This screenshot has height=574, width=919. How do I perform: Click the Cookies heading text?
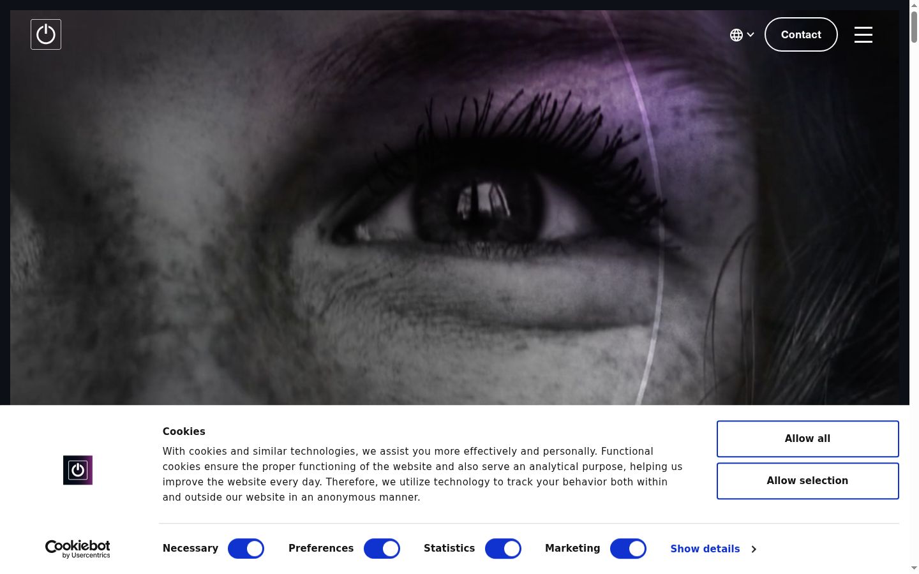[x=184, y=432]
